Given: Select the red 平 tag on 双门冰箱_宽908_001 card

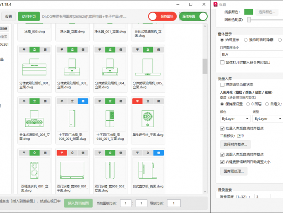Looking at the screenshot, I should pyautogui.click(x=62, y=153).
